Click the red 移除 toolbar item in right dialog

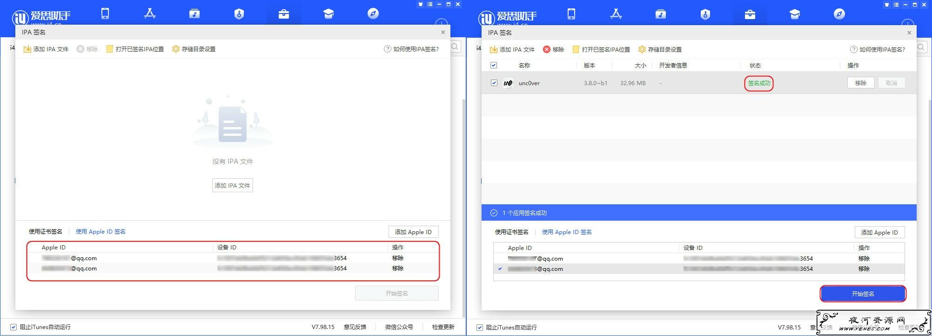(x=554, y=49)
